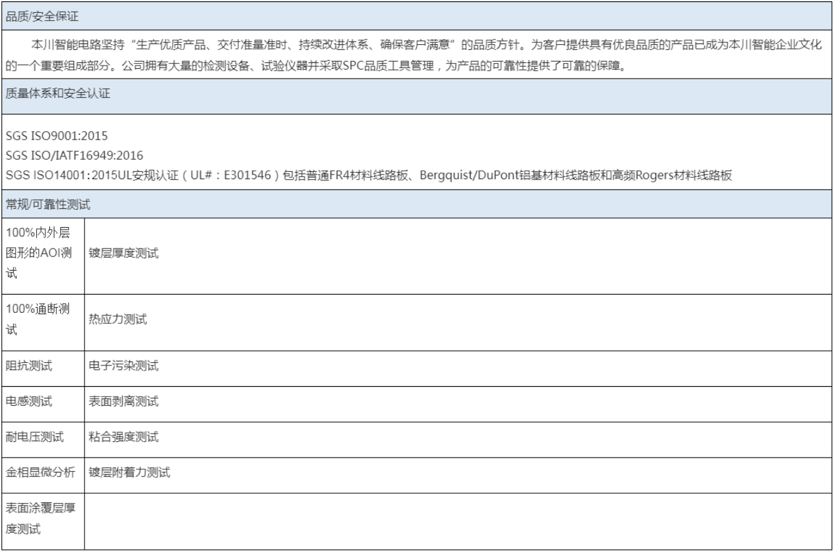This screenshot has width=833, height=551.
Task: Select the 100%通断测试 cell
Action: coord(42,319)
